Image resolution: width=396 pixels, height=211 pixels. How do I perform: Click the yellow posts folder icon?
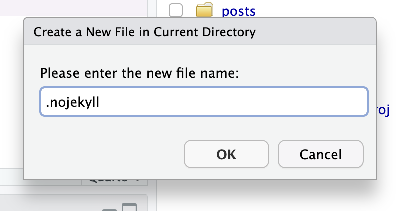(205, 10)
